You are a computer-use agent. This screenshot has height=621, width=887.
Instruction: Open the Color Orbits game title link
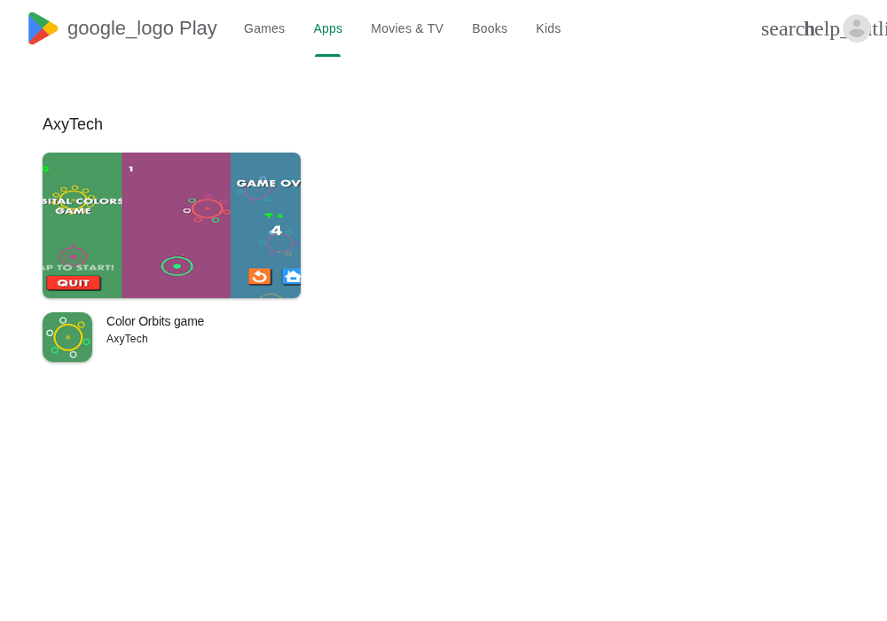155,321
